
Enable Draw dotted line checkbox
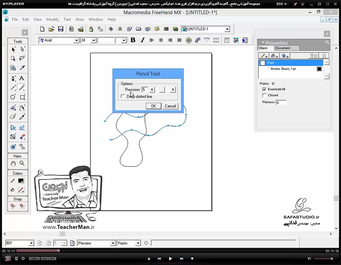[123, 96]
